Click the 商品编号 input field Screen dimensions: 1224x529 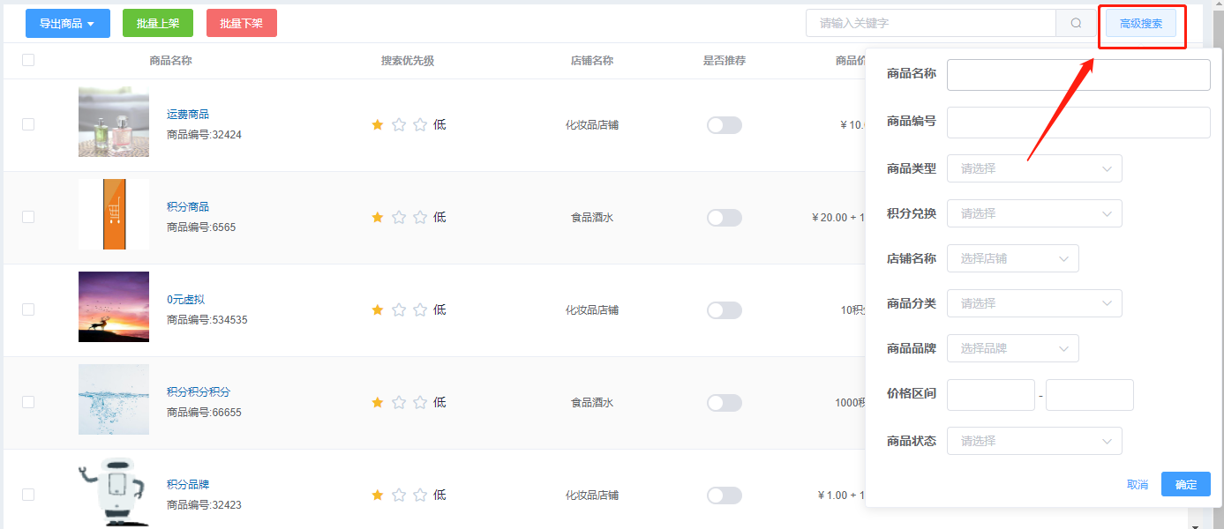pyautogui.click(x=1078, y=123)
